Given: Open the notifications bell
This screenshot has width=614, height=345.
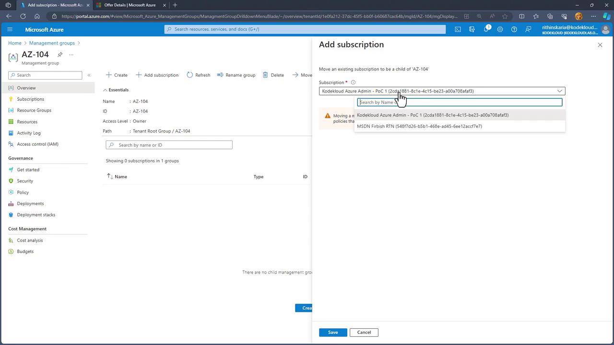Looking at the screenshot, I should tap(486, 29).
